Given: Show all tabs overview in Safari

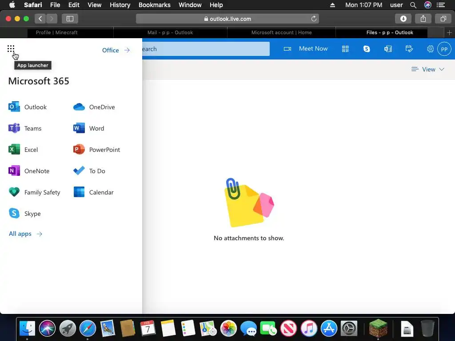Looking at the screenshot, I should (x=443, y=19).
